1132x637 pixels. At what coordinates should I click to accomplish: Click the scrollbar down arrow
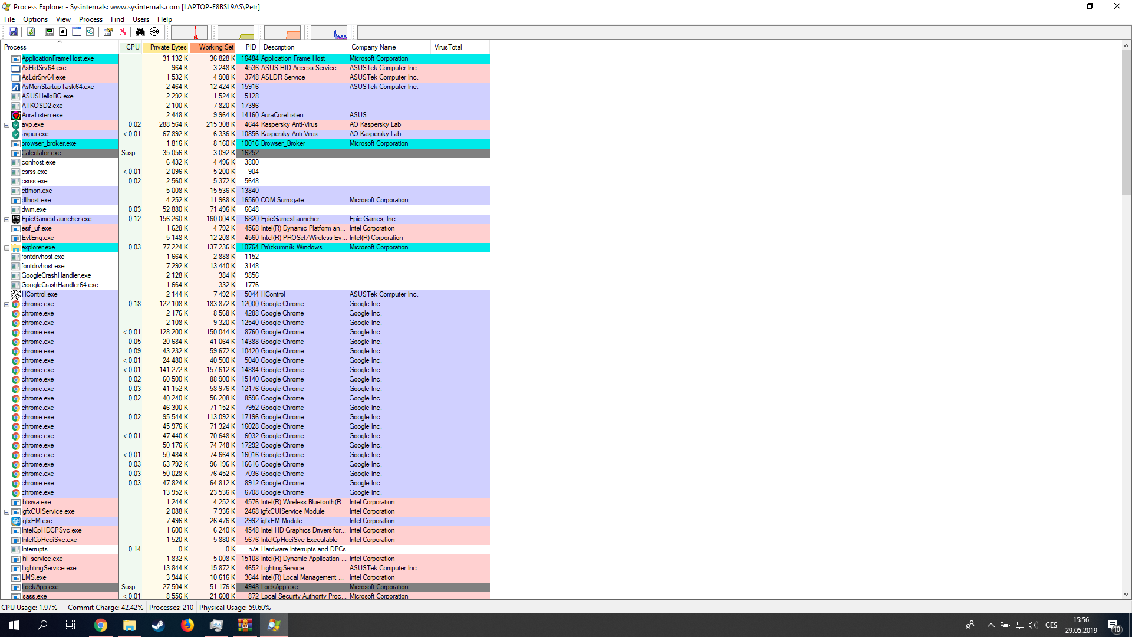coord(1126,595)
